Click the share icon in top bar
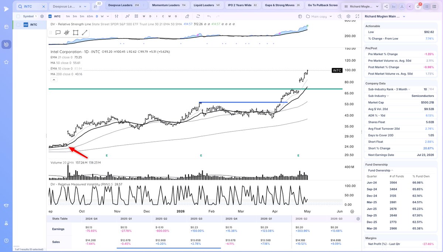Screen dimensions: 443x252 point(386,7)
